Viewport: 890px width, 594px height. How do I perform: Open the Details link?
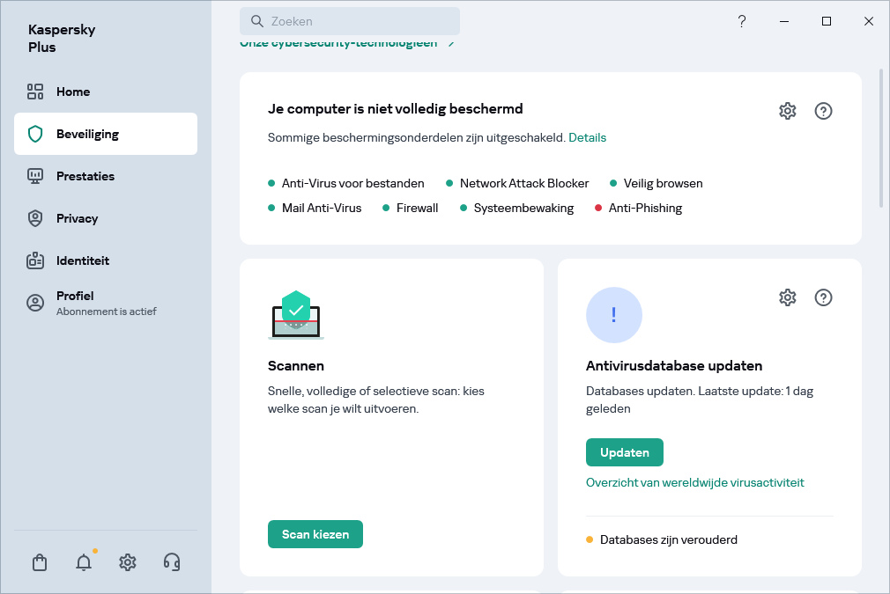click(x=587, y=137)
